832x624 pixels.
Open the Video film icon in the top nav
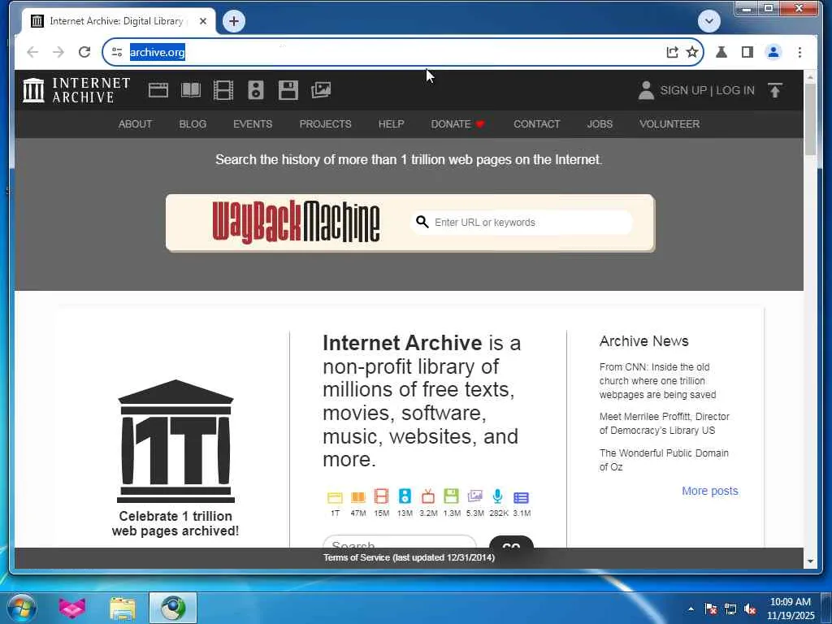[223, 90]
